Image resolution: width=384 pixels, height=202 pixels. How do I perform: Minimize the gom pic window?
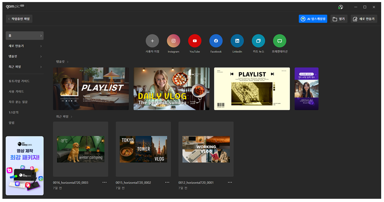[x=355, y=7]
